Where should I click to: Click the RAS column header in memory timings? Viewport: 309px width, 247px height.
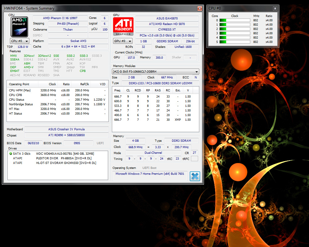[x=158, y=90]
